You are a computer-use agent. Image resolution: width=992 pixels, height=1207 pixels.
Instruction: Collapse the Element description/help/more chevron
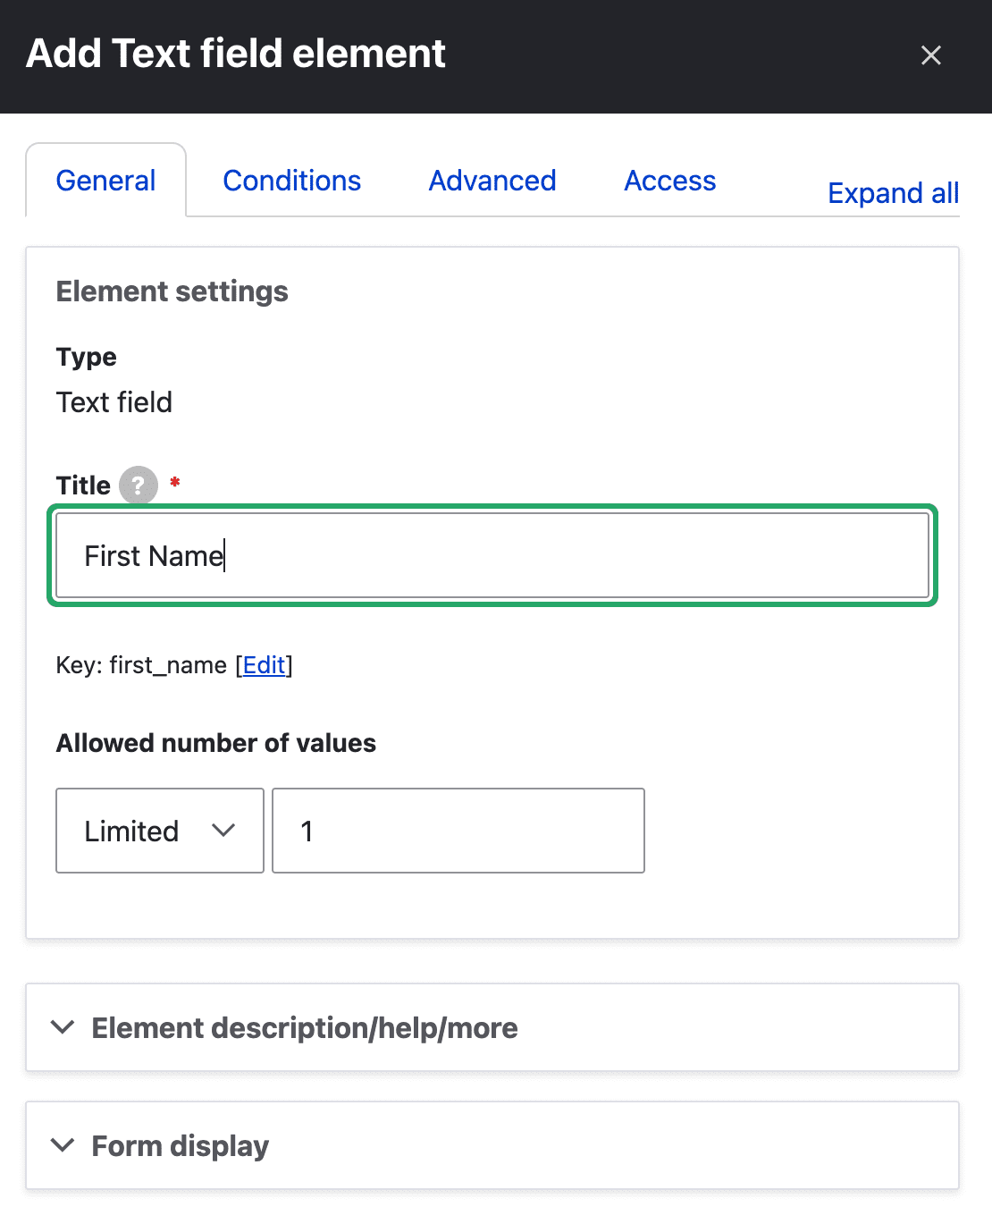coord(63,1027)
